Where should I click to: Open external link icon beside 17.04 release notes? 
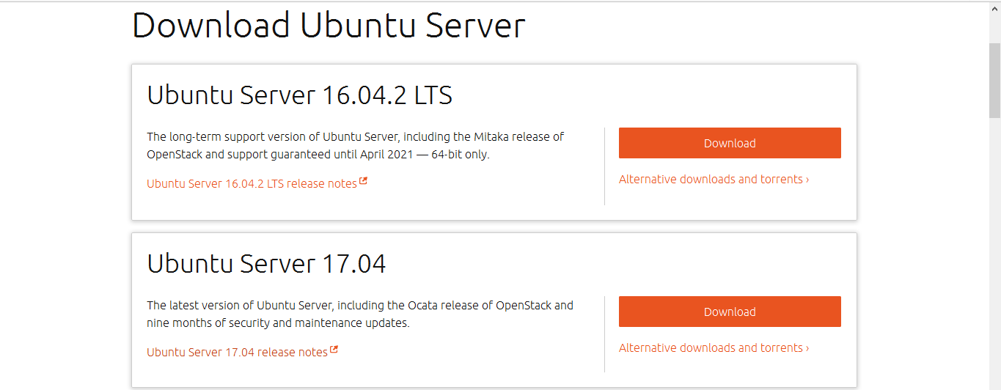point(334,350)
